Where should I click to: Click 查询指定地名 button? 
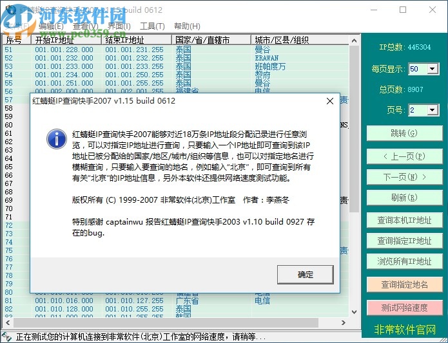(404, 284)
